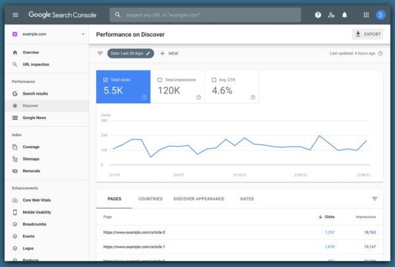Check the Total impressions checkbox

[160, 80]
